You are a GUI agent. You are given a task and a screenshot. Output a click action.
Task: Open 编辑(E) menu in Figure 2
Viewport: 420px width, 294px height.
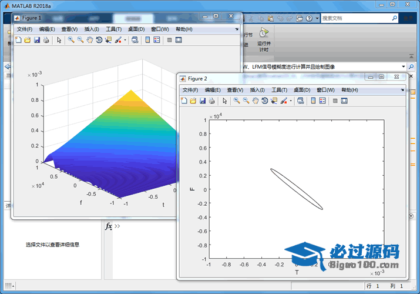[x=213, y=90]
